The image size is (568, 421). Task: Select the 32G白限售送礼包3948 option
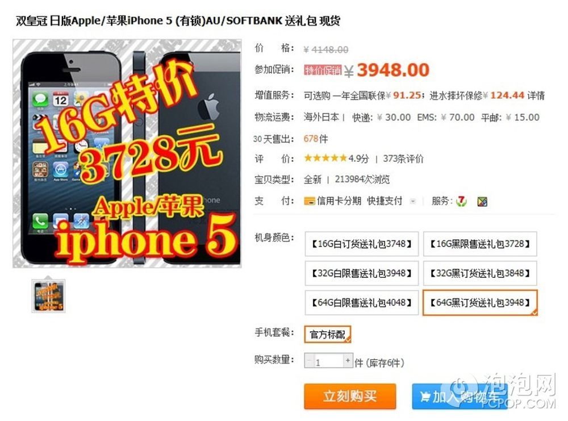[x=361, y=273]
